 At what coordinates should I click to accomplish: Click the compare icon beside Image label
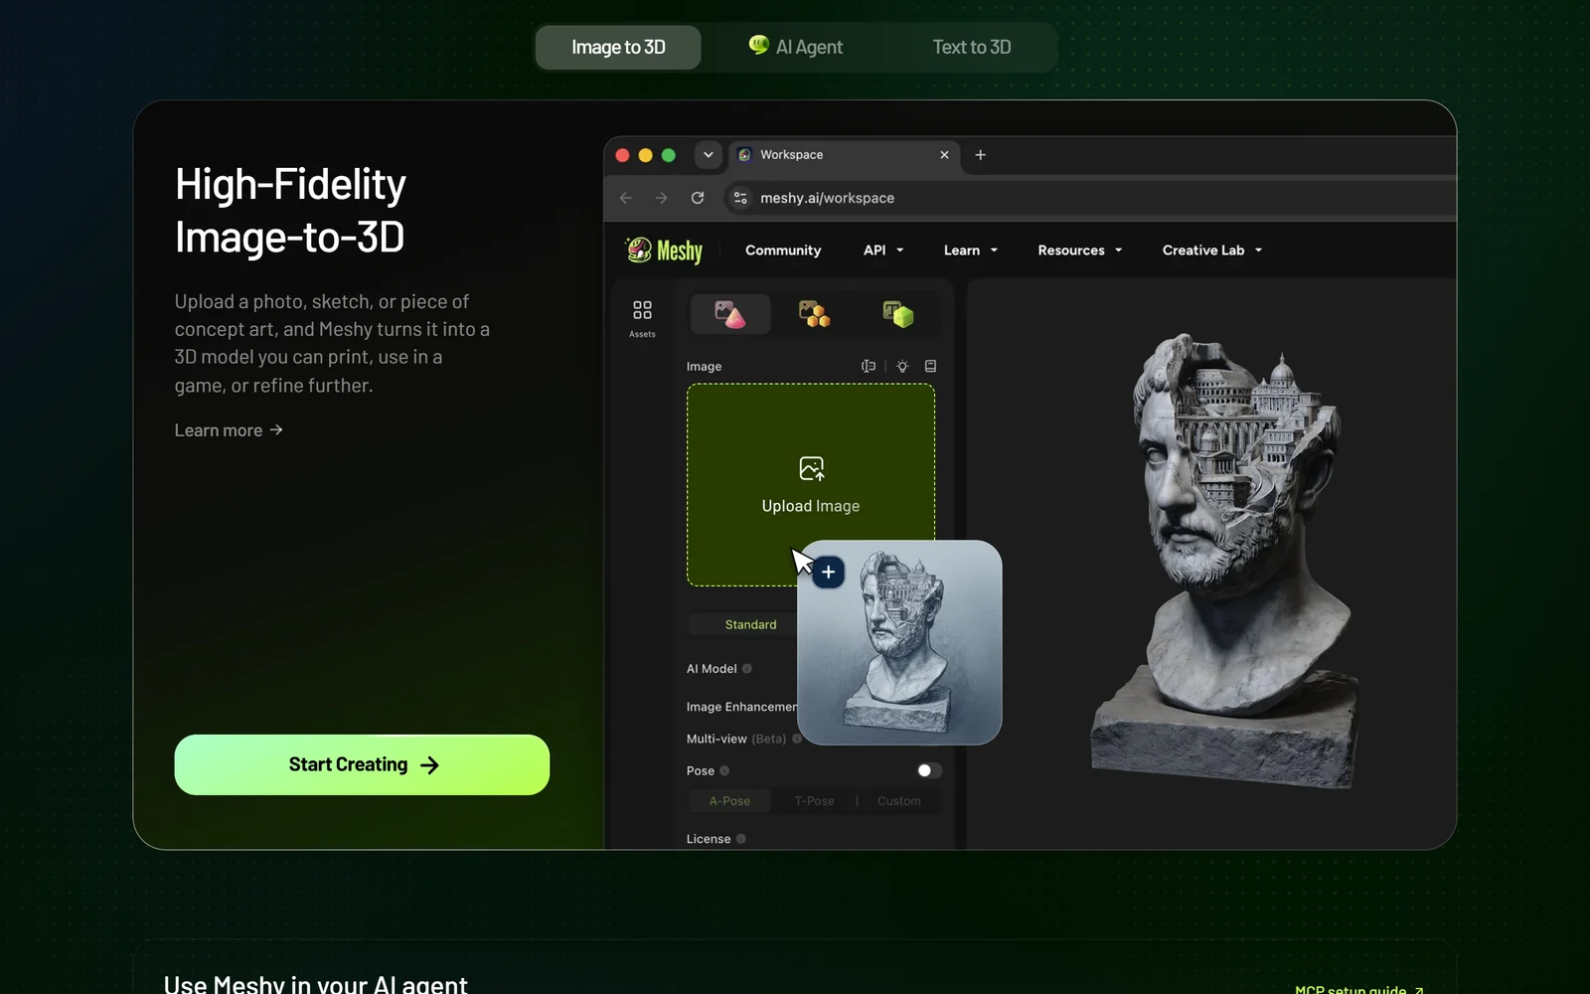(x=868, y=366)
